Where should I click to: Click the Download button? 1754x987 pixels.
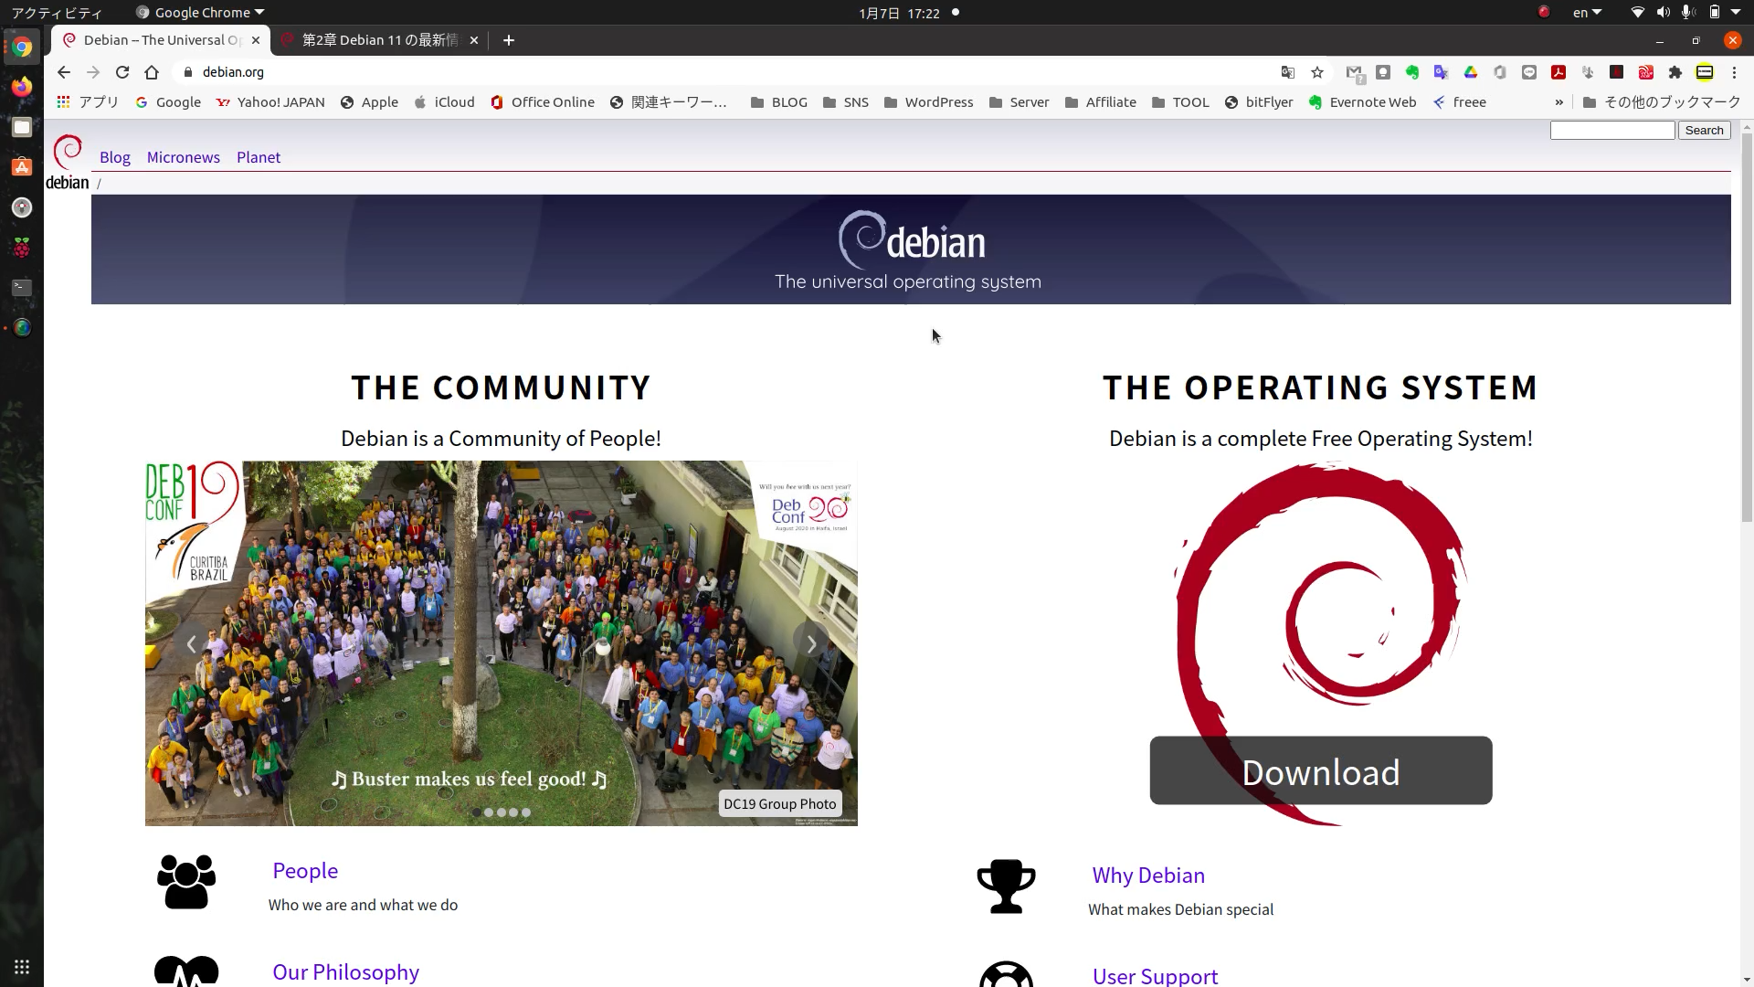pos(1320,771)
